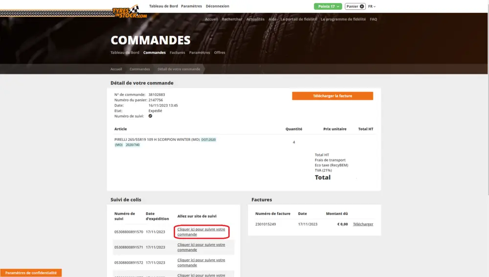
Task: Open Le programme de fidélité link
Action: 343,19
